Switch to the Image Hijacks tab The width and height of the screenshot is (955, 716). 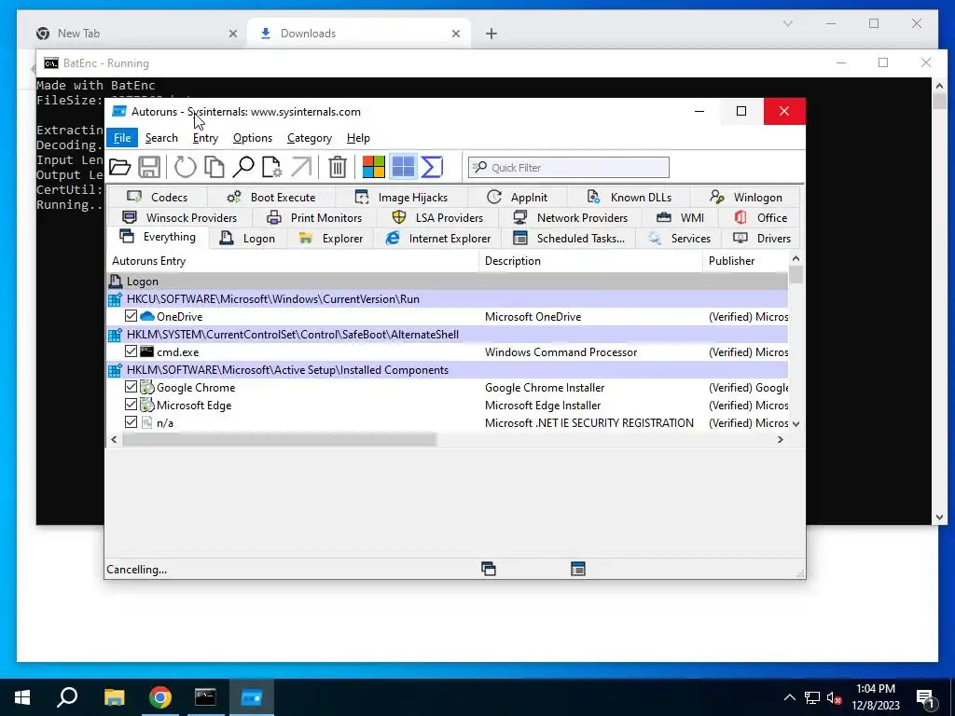(x=401, y=197)
